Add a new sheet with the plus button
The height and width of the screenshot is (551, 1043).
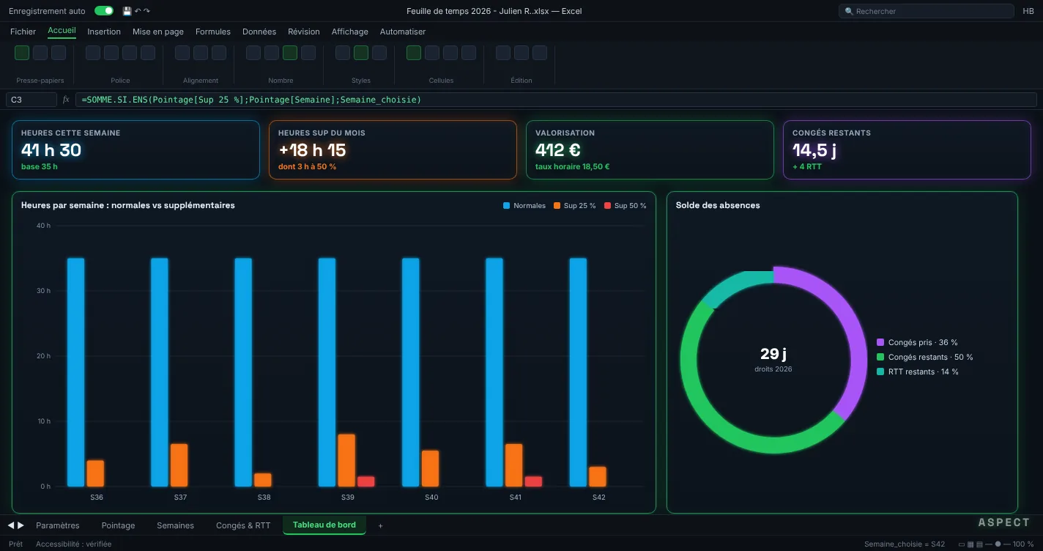[x=380, y=525]
